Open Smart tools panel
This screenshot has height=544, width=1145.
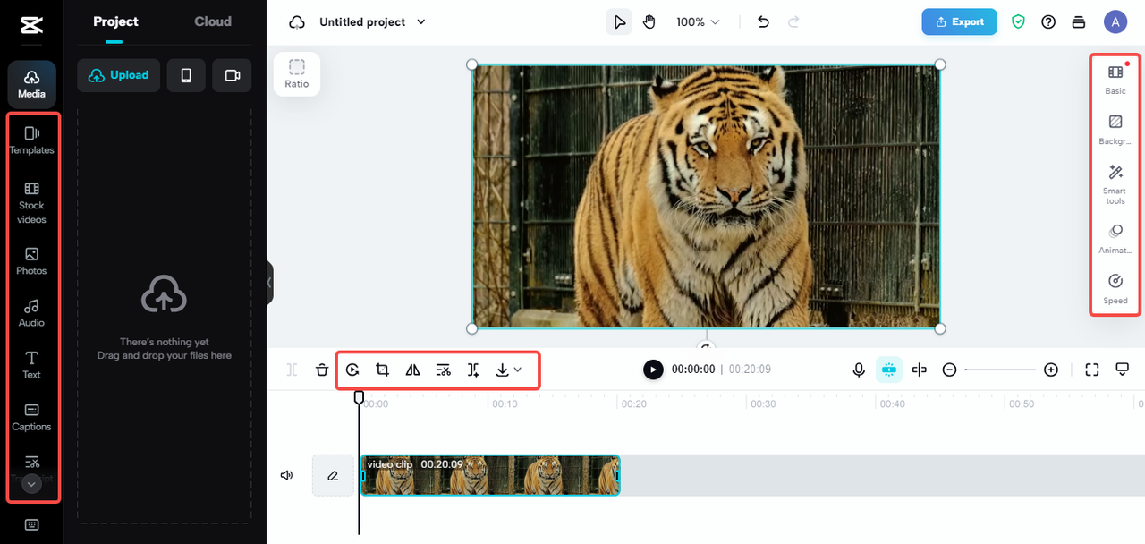pos(1115,184)
